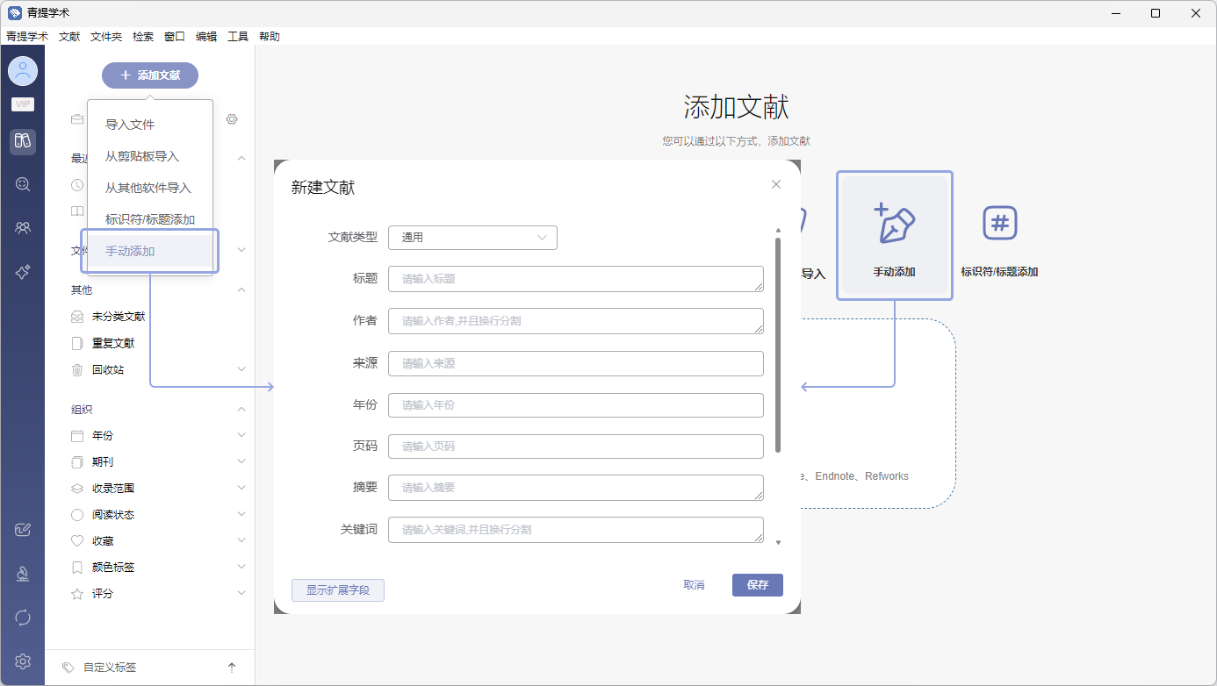Click the scrollbar down arrow
1217x686 pixels.
(778, 543)
